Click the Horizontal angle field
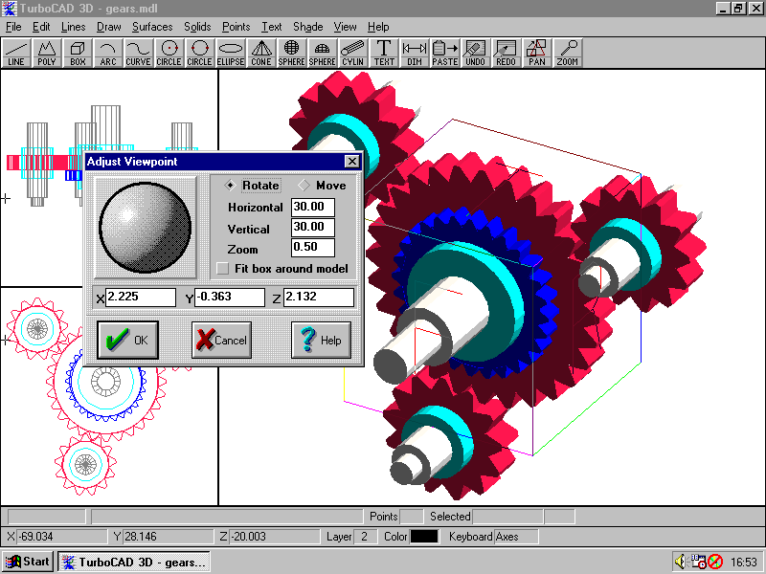 coord(313,207)
